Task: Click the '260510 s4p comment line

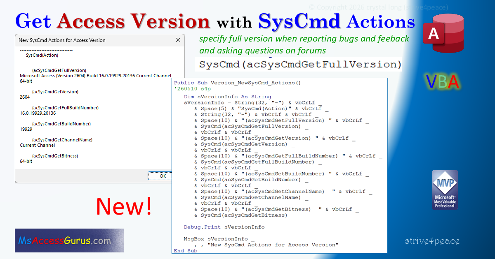Action: click(x=192, y=88)
